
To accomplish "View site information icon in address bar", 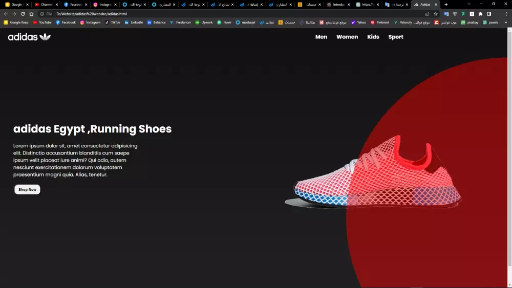I will pos(42,14).
